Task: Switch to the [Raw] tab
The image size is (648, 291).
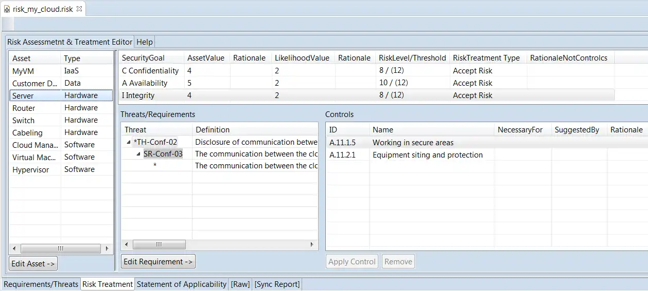Action: (x=240, y=284)
